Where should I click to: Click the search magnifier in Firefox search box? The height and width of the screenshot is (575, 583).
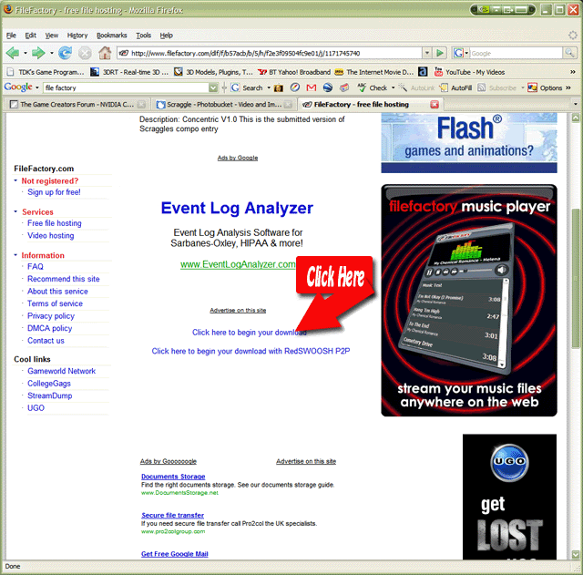pos(569,53)
